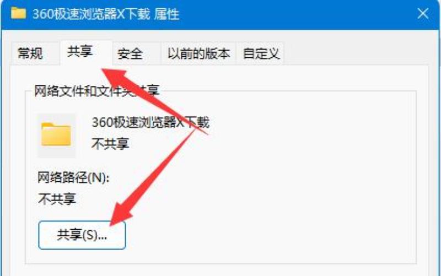Click 不共享 status under the folder name
441x276 pixels.
110,144
